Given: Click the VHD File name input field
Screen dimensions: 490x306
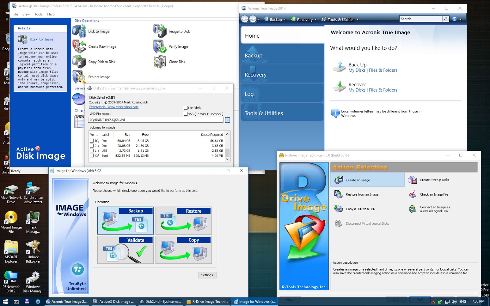Looking at the screenshot, I should (x=156, y=120).
